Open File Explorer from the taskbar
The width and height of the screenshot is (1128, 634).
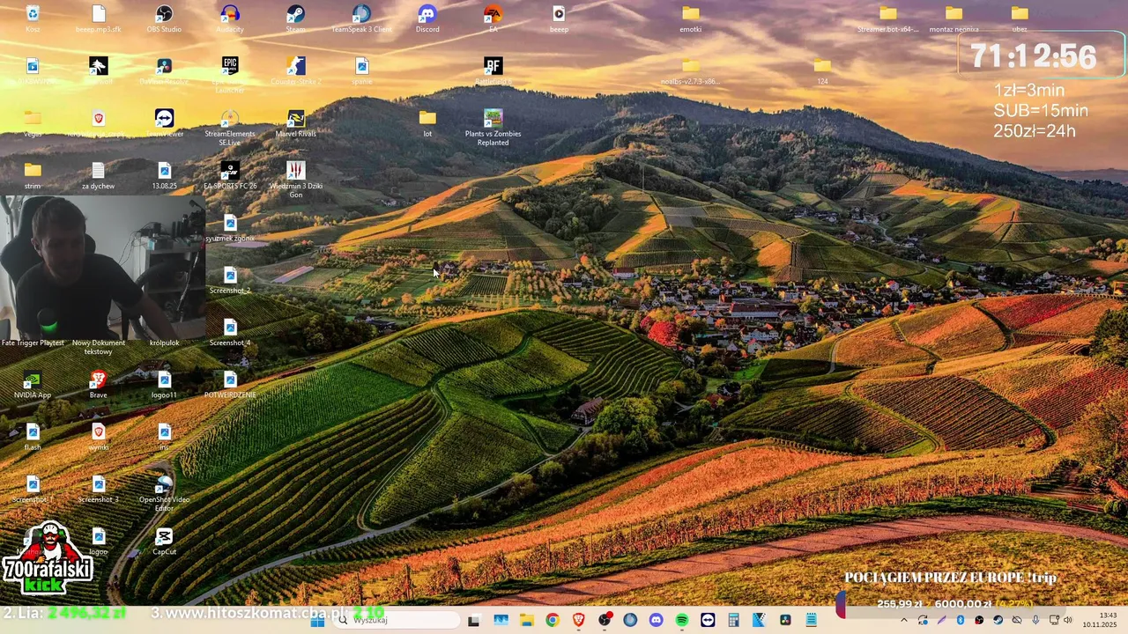coord(526,620)
